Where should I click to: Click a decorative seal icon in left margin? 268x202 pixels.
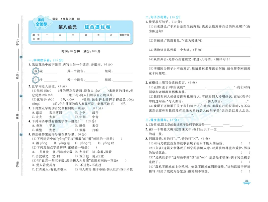tap(21, 57)
